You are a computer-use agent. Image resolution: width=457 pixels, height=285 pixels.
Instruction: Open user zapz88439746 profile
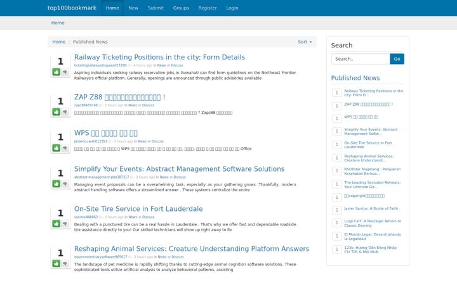[86, 105]
